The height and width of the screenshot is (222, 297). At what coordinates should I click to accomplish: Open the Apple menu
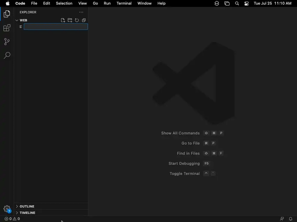point(8,3)
